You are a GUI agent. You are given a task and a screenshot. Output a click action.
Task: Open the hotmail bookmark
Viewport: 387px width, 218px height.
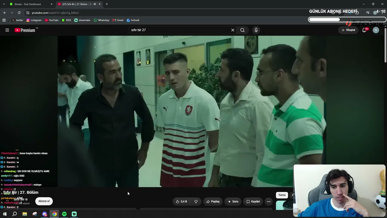pyautogui.click(x=133, y=20)
